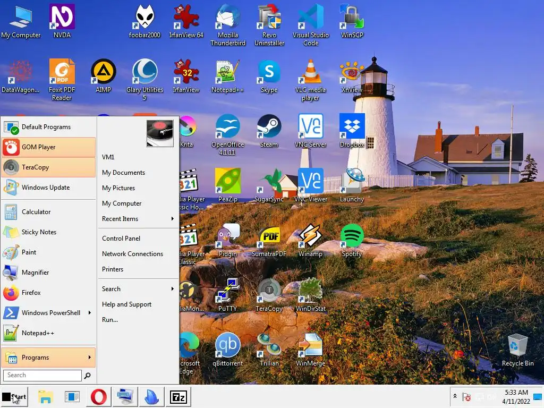The width and height of the screenshot is (544, 408).
Task: Launch OpenOffice 4.1.11 icon
Action: click(x=227, y=134)
